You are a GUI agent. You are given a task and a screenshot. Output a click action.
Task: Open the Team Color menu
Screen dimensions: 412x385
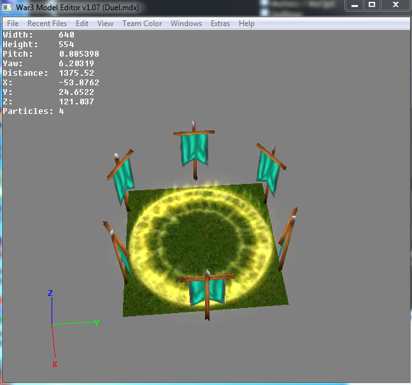coord(142,24)
